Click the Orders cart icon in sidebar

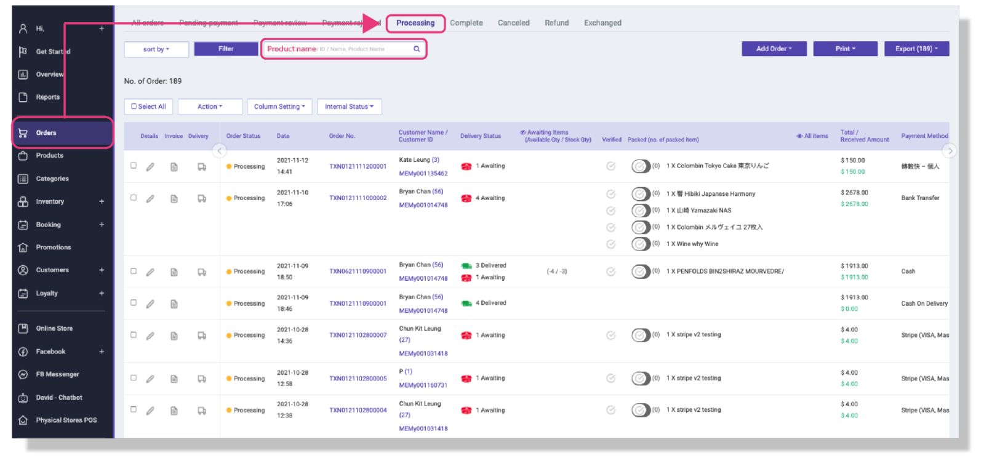pyautogui.click(x=23, y=132)
